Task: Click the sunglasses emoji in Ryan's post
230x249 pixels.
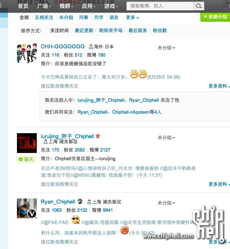Action: coord(75,220)
